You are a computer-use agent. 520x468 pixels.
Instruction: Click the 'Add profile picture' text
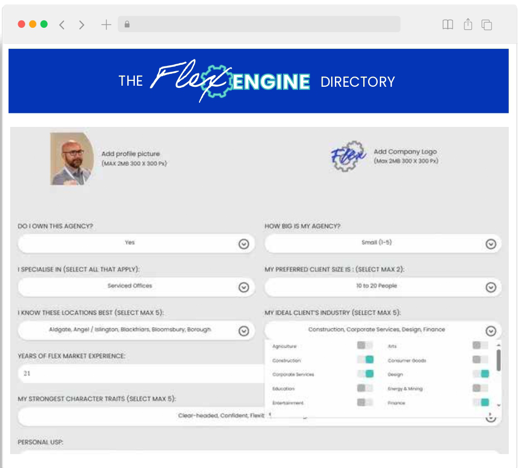click(131, 154)
